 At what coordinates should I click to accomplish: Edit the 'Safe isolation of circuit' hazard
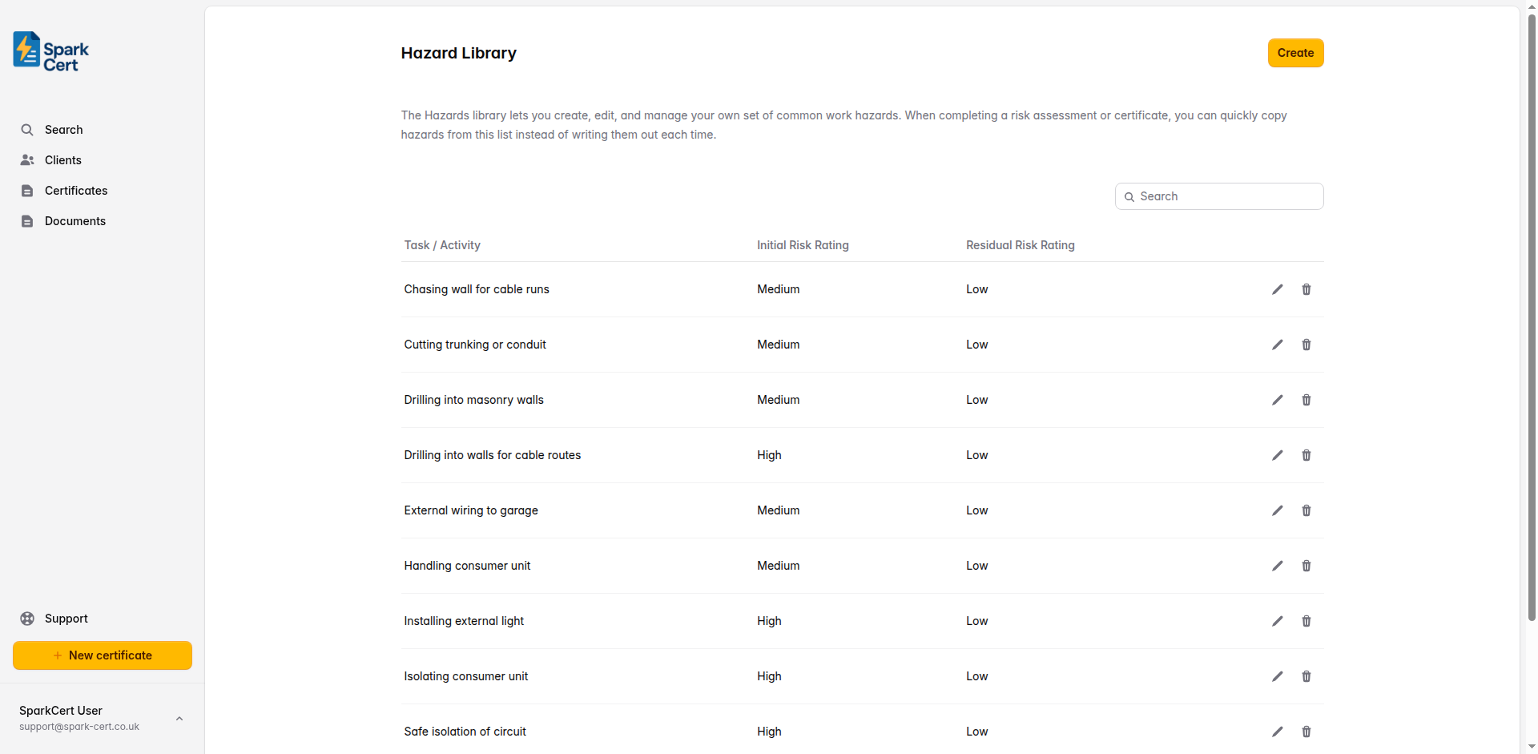(x=1277, y=732)
